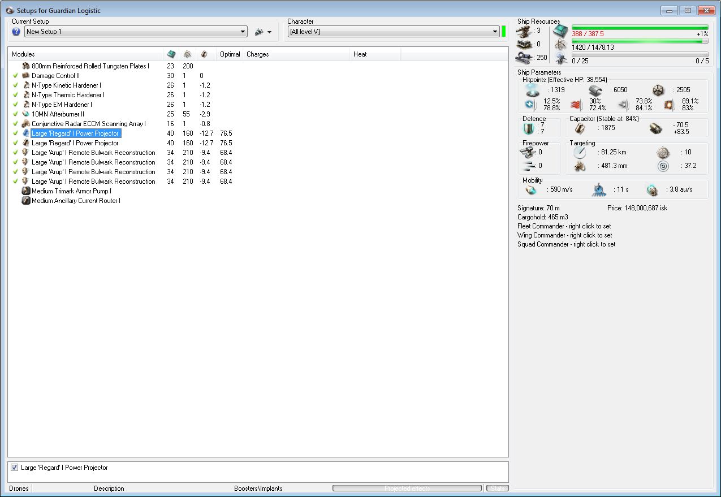This screenshot has height=497, width=721.
Task: Toggle the Conjunctive Radar ECCM Scanning Array checkmark
Action: click(x=16, y=124)
